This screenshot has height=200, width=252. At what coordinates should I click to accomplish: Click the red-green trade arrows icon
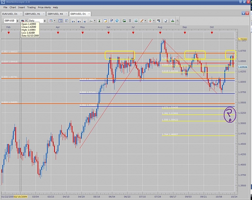(150, 21)
